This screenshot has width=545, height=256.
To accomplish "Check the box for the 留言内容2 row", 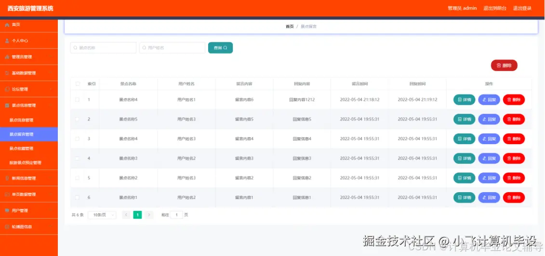I will pyautogui.click(x=78, y=178).
